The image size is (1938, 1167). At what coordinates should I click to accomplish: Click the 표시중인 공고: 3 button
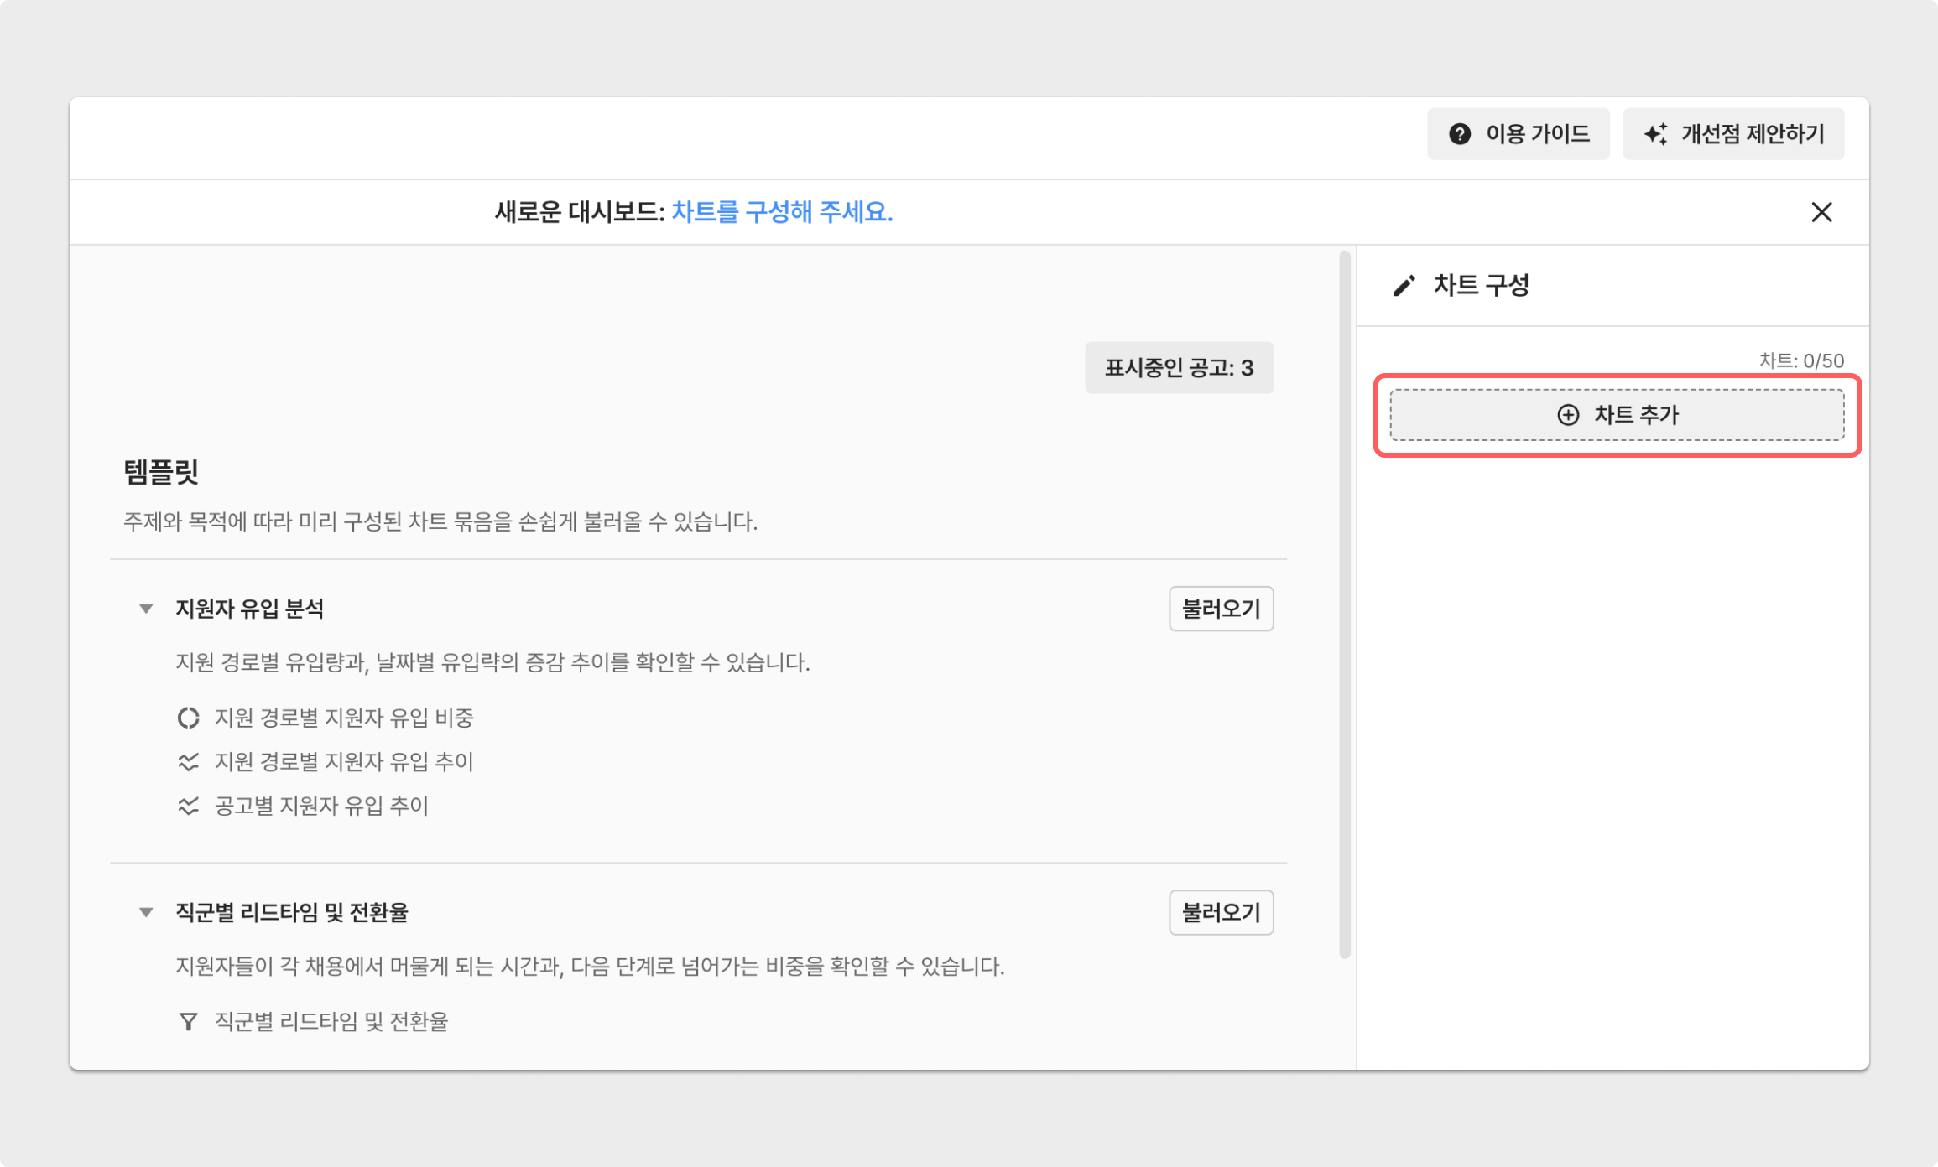[x=1179, y=368]
